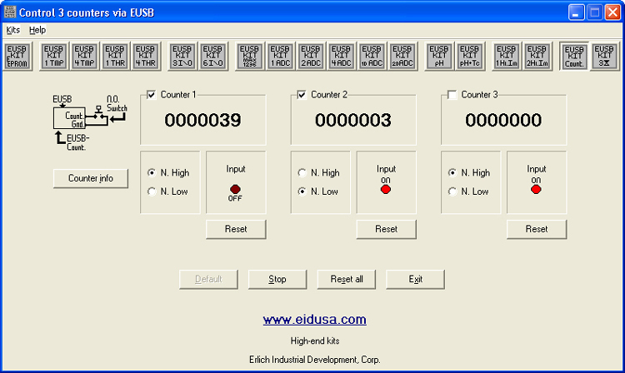The height and width of the screenshot is (373, 625).
Task: Click the Stop button
Action: pyautogui.click(x=277, y=280)
